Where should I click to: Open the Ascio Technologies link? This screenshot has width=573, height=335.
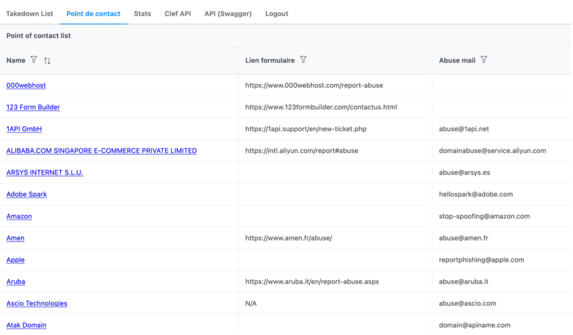click(36, 303)
